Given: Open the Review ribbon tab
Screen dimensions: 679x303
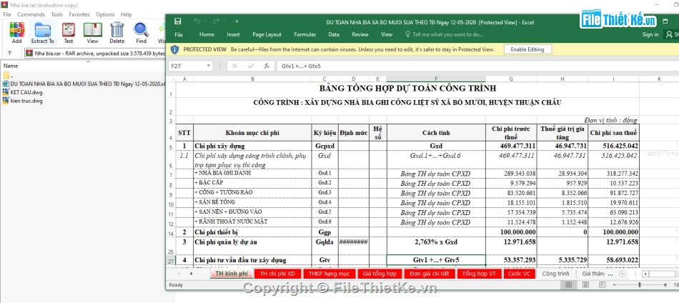Looking at the screenshot, I should (360, 34).
